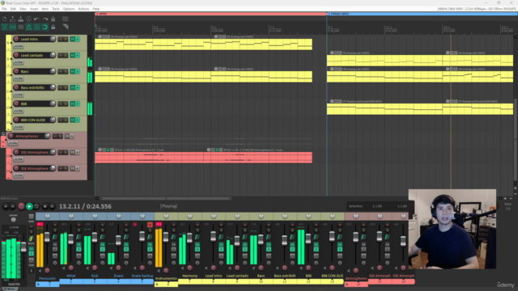The height and width of the screenshot is (291, 518).
Task: Toggle ripple editing toolbar icon
Action: pos(20,27)
